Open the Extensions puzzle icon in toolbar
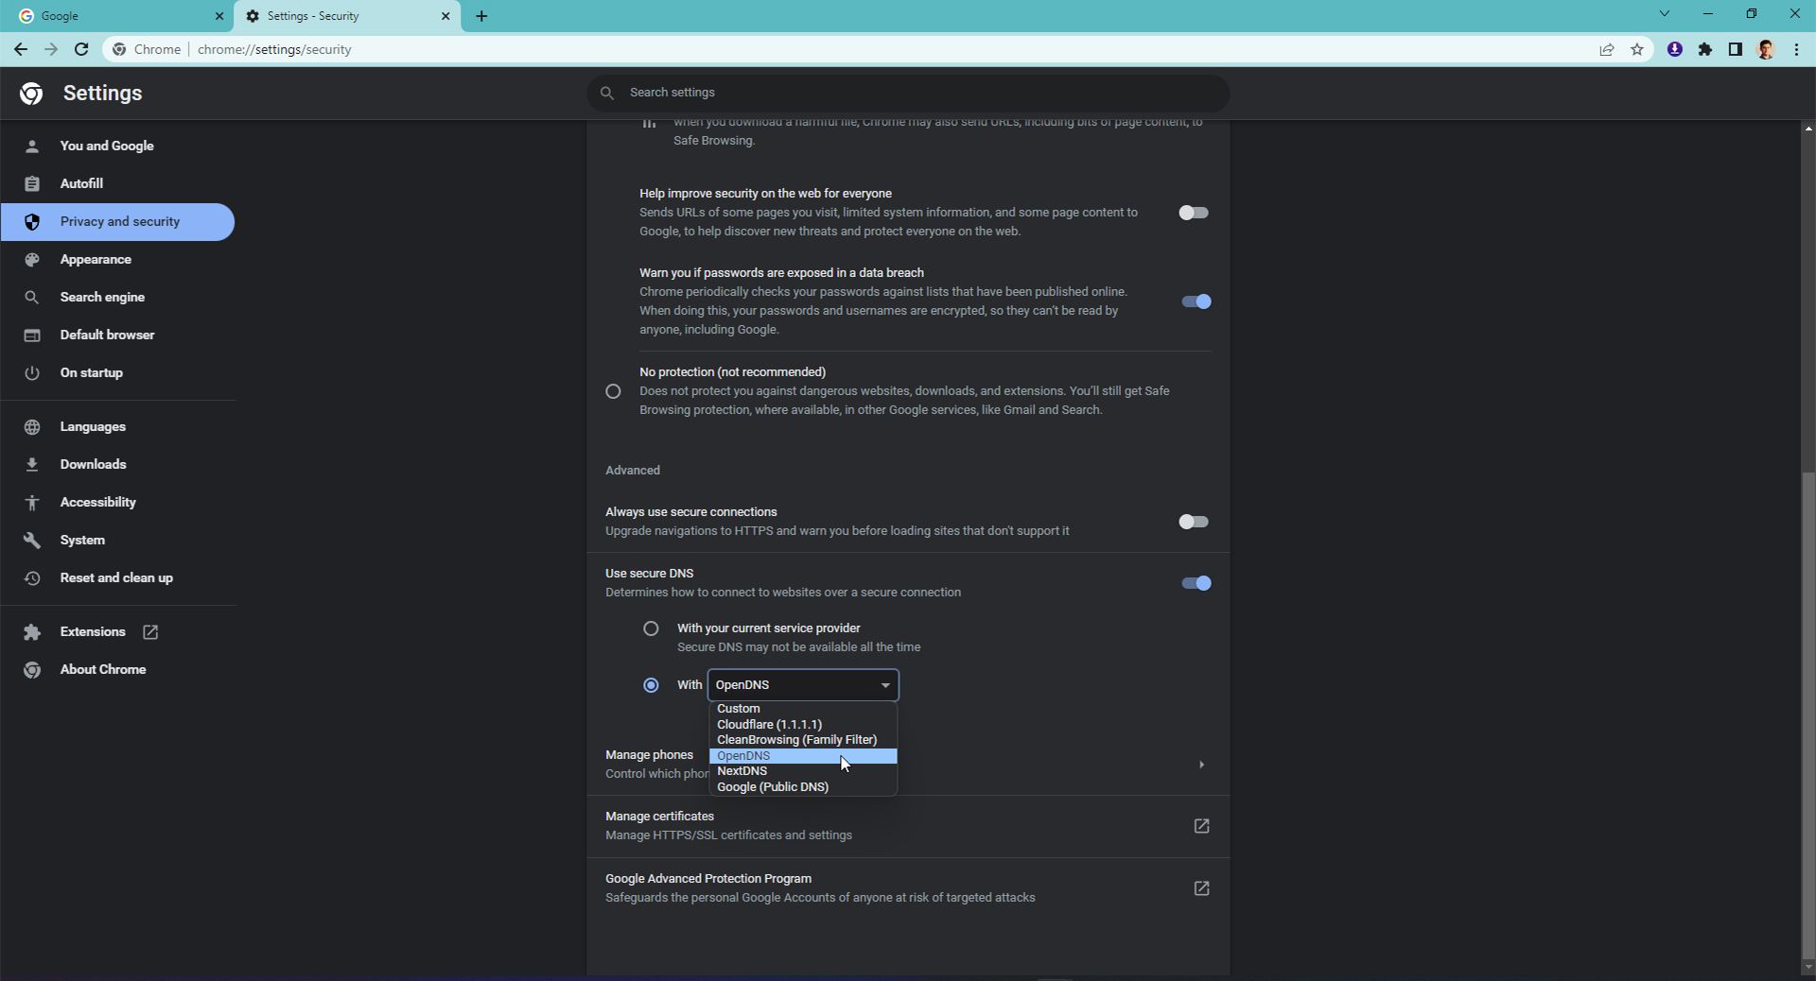The height and width of the screenshot is (981, 1816). (x=1704, y=49)
